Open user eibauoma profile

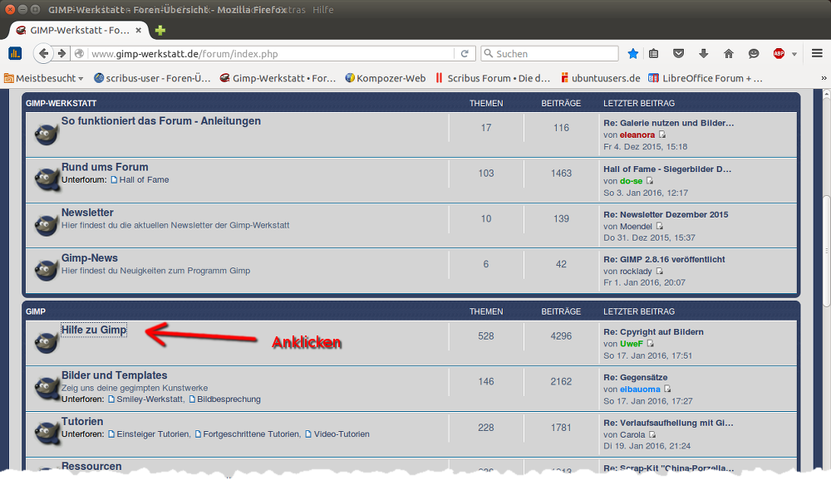[x=640, y=389]
